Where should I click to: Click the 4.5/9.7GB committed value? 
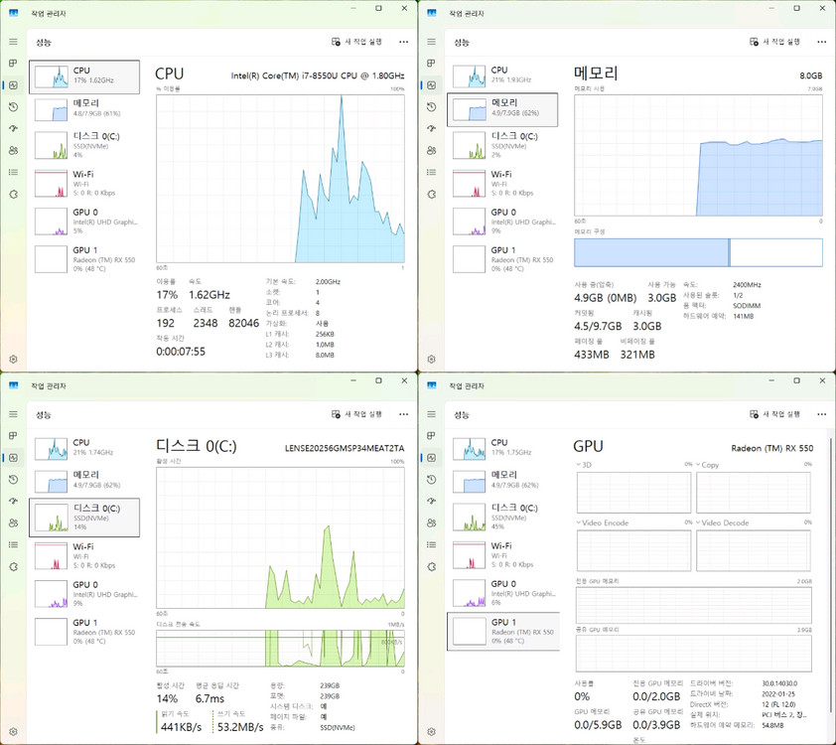(x=598, y=326)
